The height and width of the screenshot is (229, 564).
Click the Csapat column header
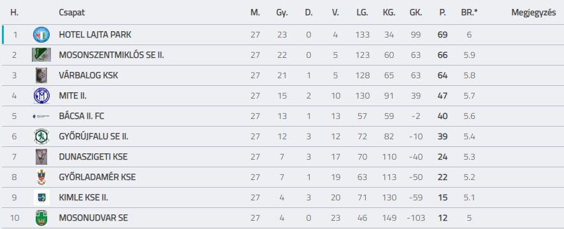[x=72, y=13]
